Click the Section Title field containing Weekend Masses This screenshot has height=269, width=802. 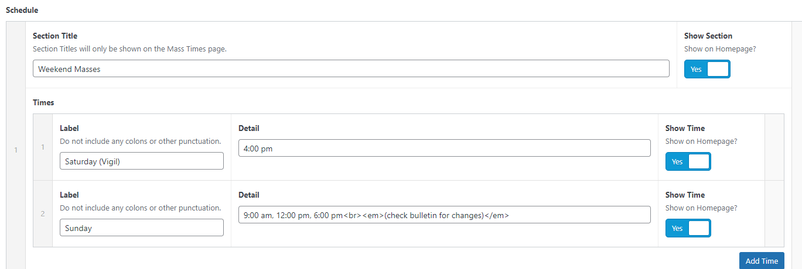[x=350, y=69]
